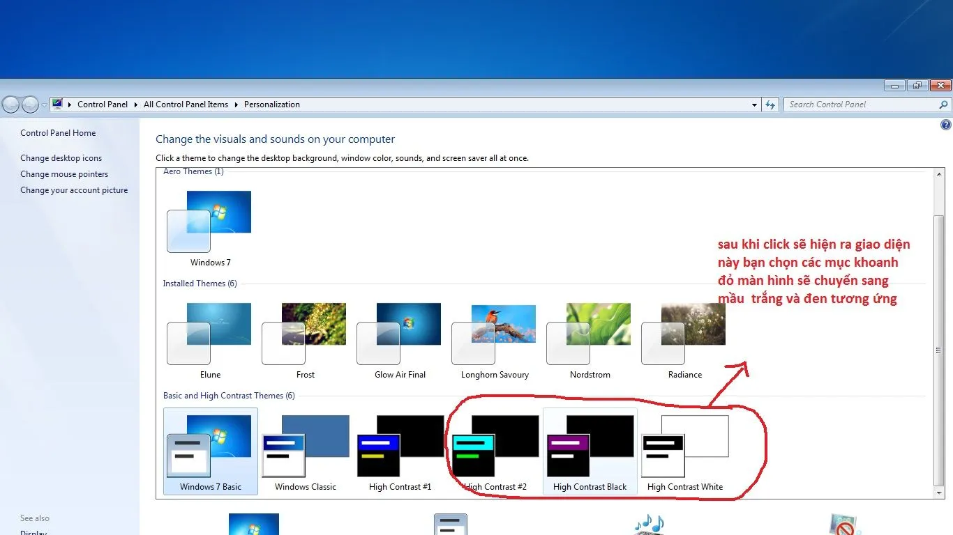
Task: Select the Glow Air Final theme
Action: [x=400, y=341]
